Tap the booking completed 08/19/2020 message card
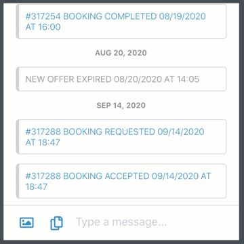Viewport: 244px width, 244px height. [x=121, y=22]
